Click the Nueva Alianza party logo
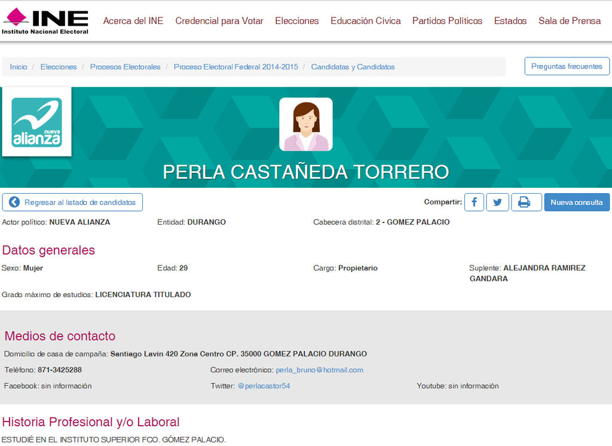The width and height of the screenshot is (612, 446). 36,123
